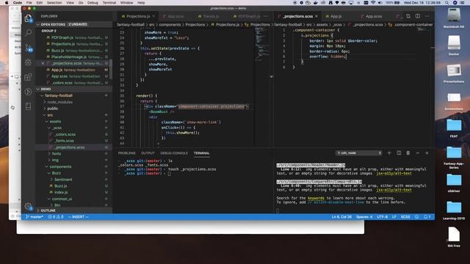Image resolution: width=470 pixels, height=264 pixels.
Task: Close the terminal panel
Action: (427, 153)
